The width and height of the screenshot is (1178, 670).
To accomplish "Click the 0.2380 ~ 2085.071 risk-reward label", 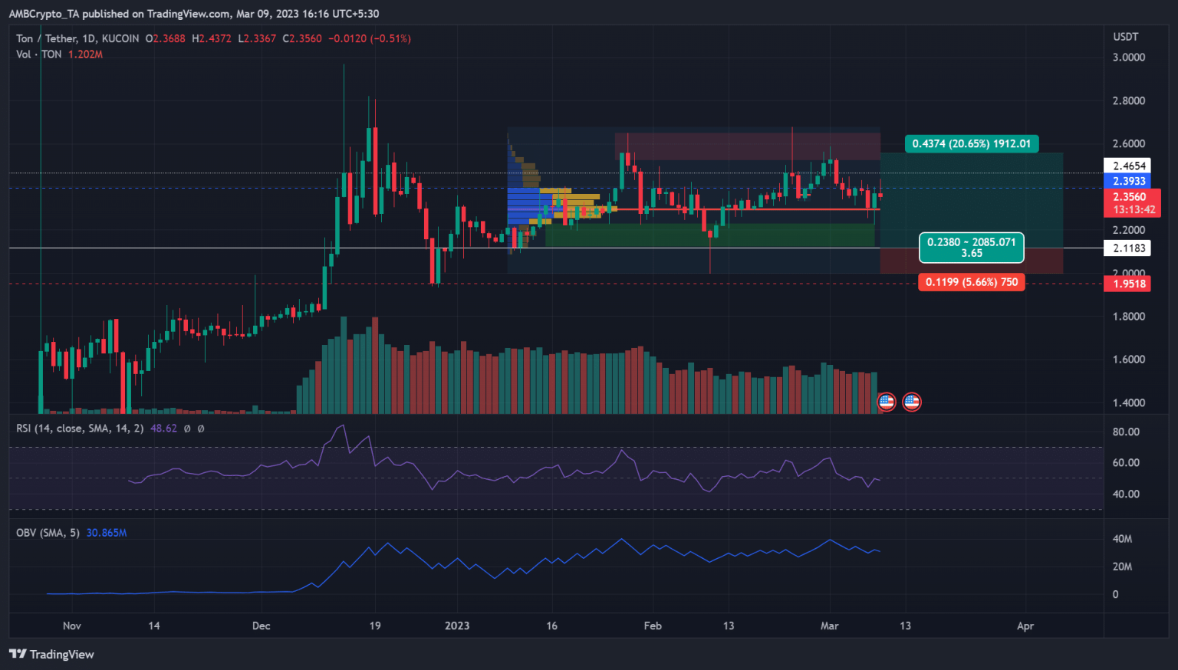I will pos(972,248).
